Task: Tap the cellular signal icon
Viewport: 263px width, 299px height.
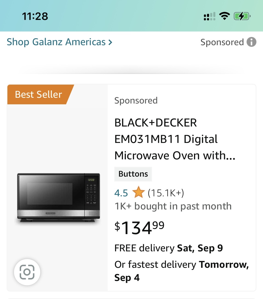Action: click(210, 16)
